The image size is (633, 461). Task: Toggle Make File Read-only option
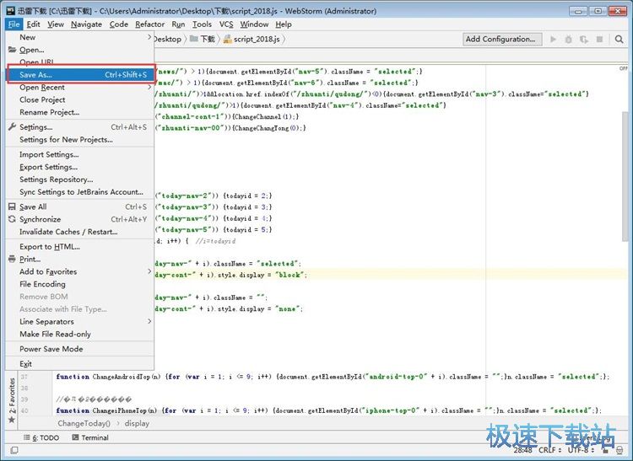(55, 335)
